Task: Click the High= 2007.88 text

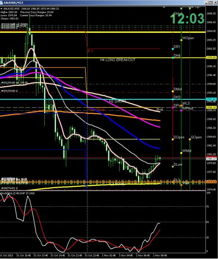Action: click(9, 12)
